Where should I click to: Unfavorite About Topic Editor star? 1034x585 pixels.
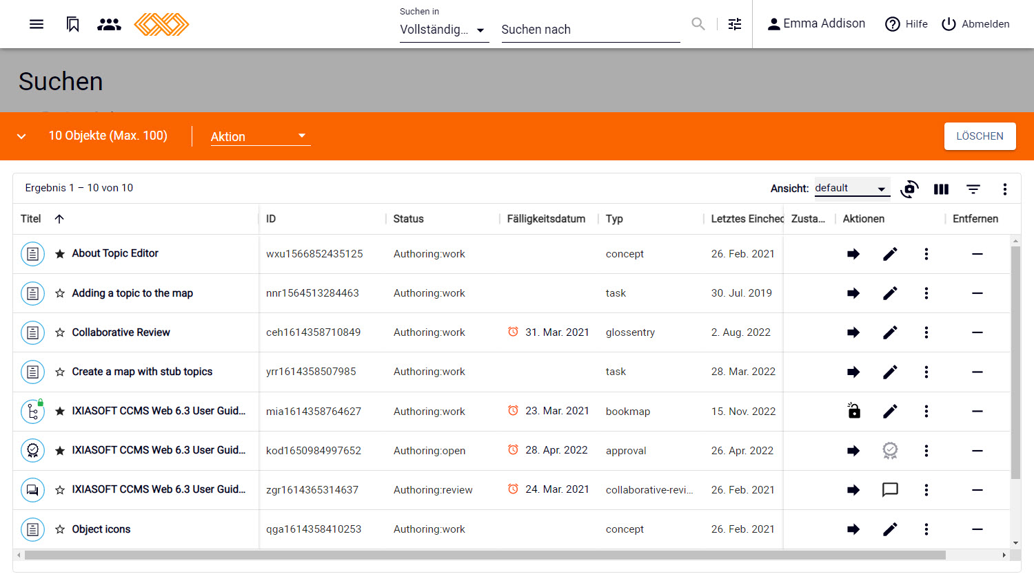60,254
